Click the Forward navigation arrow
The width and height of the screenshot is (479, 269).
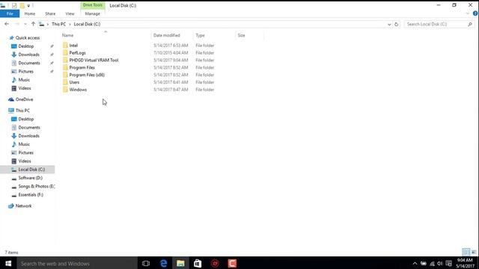[17, 24]
